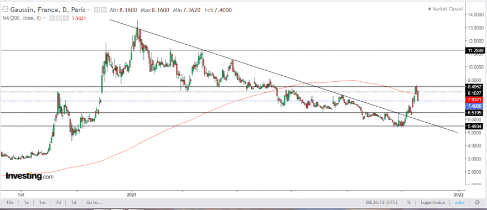Viewport: 487px width, 210px height.
Task: Open the Gaussin symbol dropdown arrow
Action: click(89, 10)
